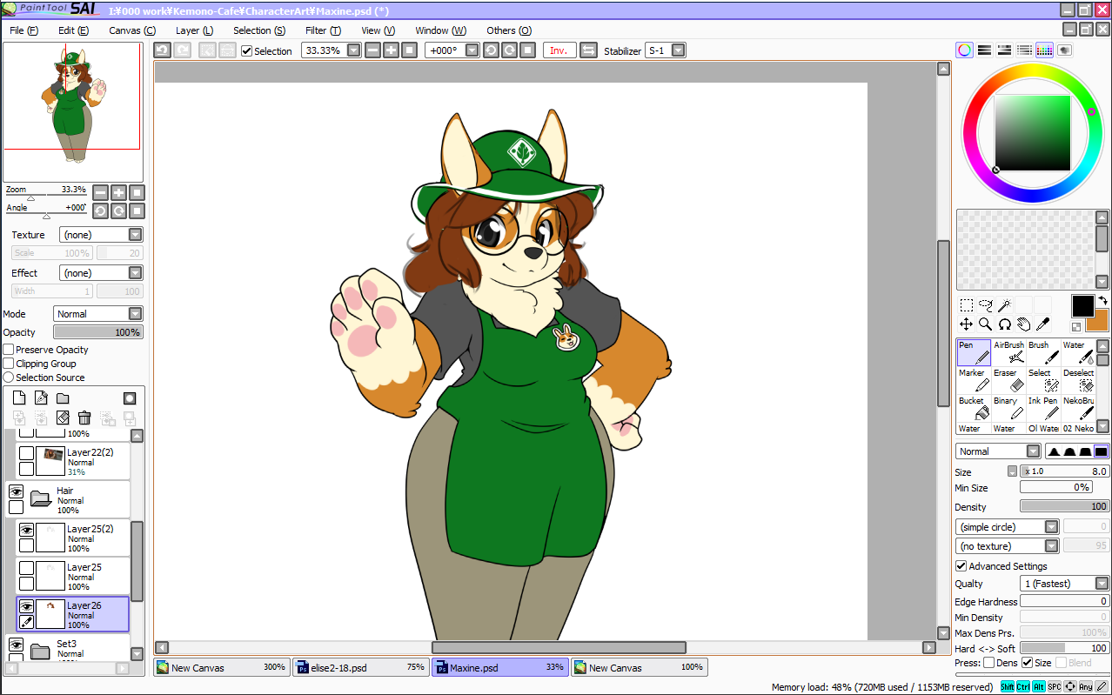1112x695 pixels.
Task: Click toolbar zoom out minus button
Action: [x=372, y=50]
